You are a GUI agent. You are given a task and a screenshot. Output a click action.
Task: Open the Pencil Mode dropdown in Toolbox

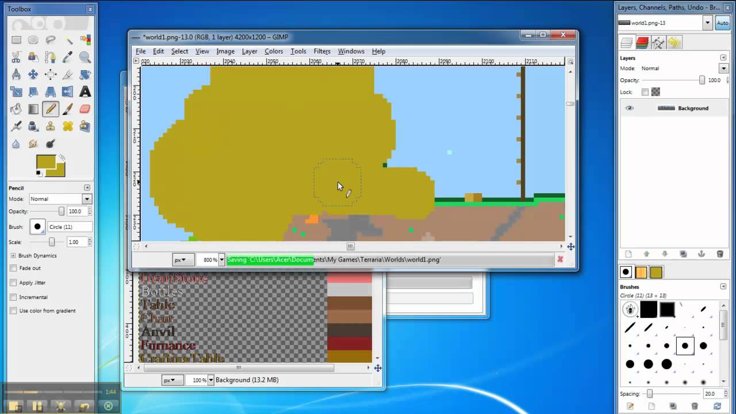click(x=87, y=199)
